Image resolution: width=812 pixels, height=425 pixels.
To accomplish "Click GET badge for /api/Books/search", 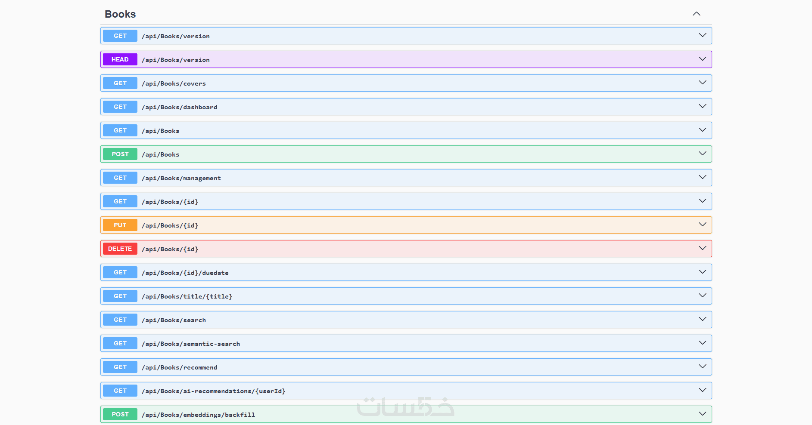I will (x=120, y=320).
